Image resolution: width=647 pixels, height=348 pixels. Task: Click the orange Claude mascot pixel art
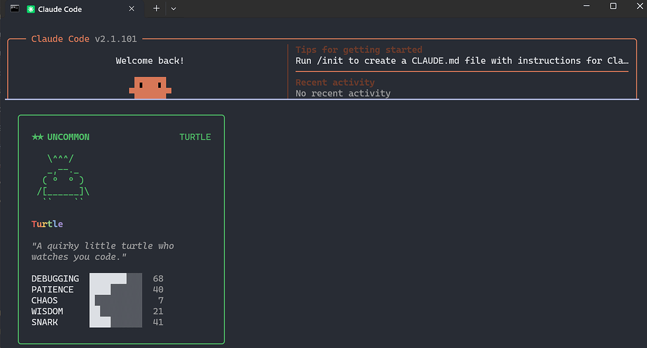[x=150, y=87]
